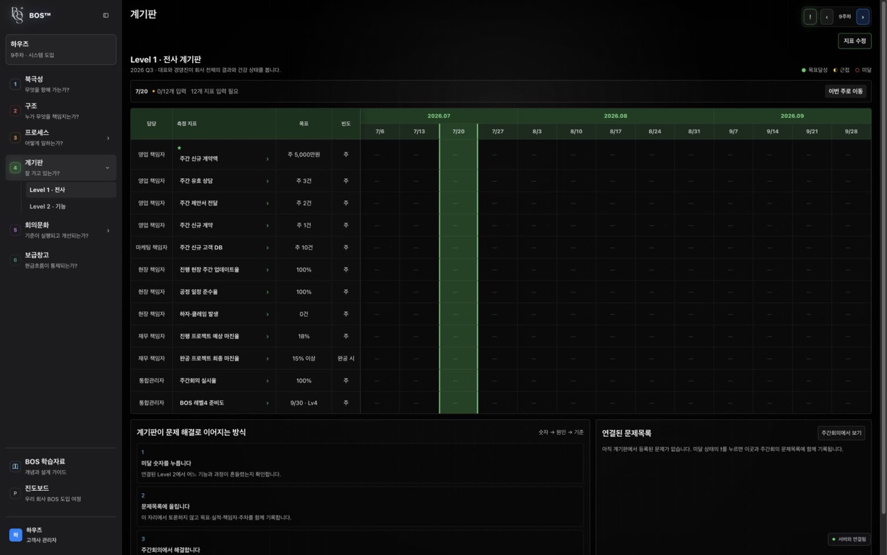Open the exclamation alert button next to 9주차
The height and width of the screenshot is (555, 887).
click(x=810, y=17)
